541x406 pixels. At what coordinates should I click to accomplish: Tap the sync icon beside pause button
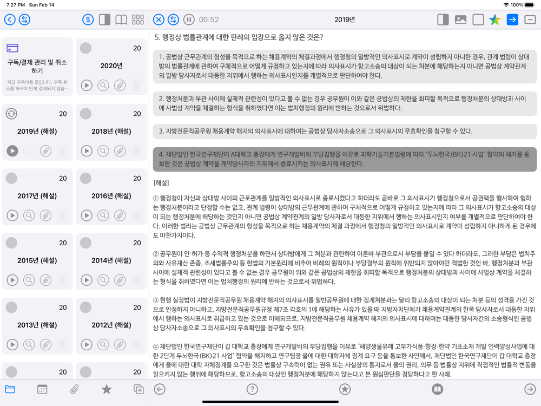point(173,19)
